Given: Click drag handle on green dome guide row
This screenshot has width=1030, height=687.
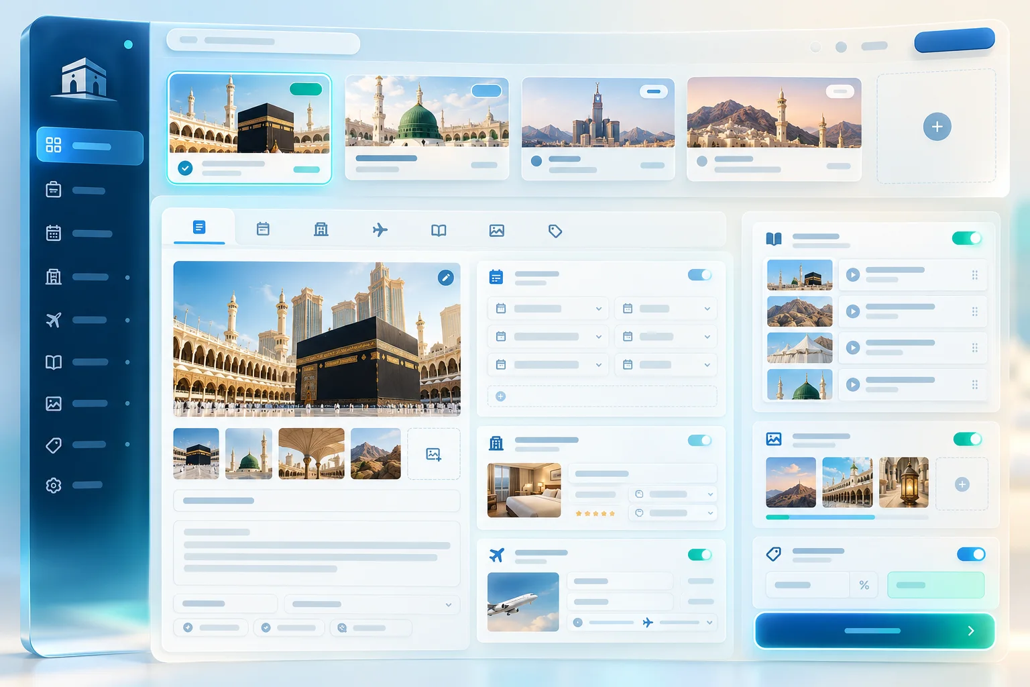Looking at the screenshot, I should click(x=975, y=384).
